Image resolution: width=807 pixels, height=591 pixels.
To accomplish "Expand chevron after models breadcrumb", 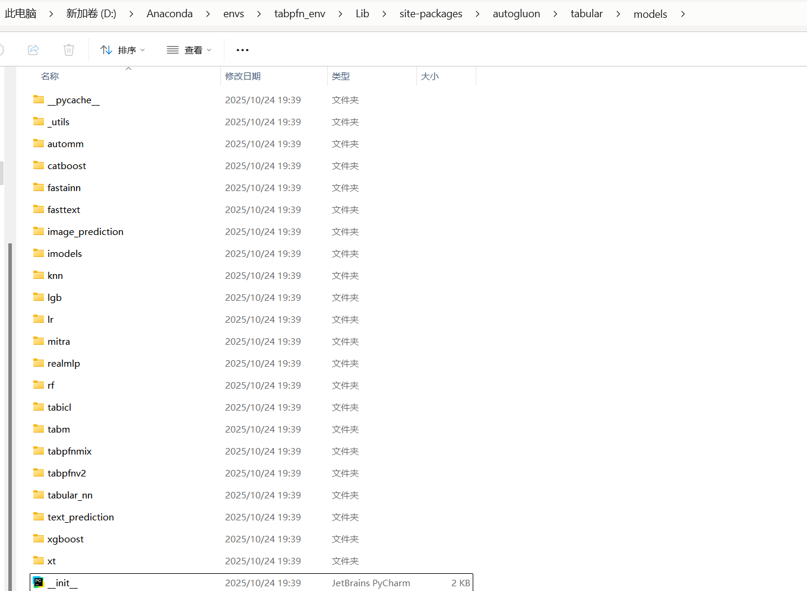I will (683, 14).
